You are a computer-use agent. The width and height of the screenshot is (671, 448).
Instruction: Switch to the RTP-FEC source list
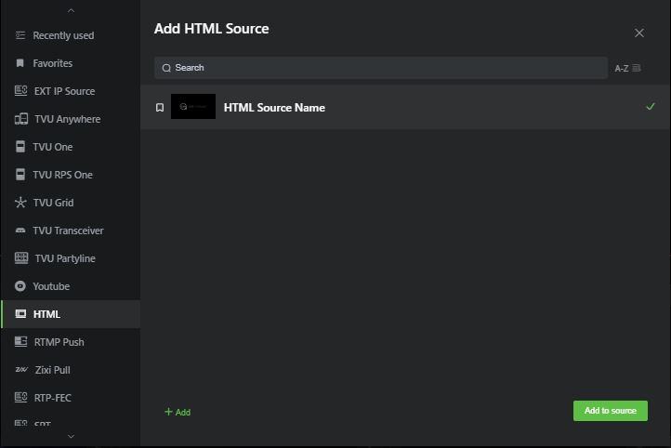point(71,398)
